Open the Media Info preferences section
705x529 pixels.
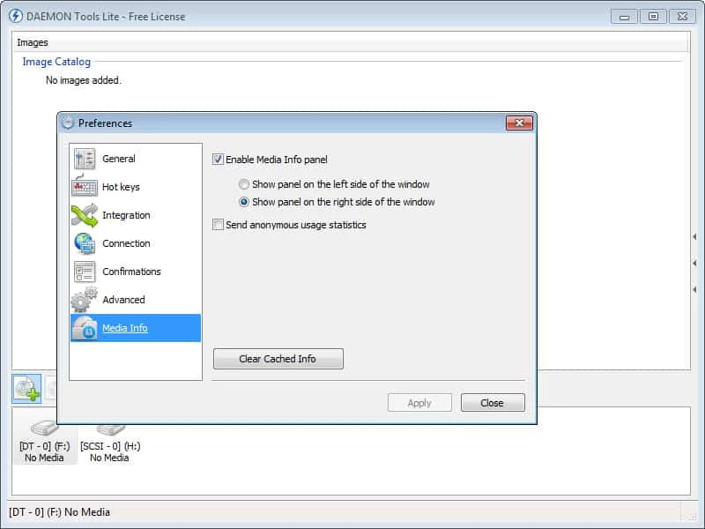coord(124,328)
